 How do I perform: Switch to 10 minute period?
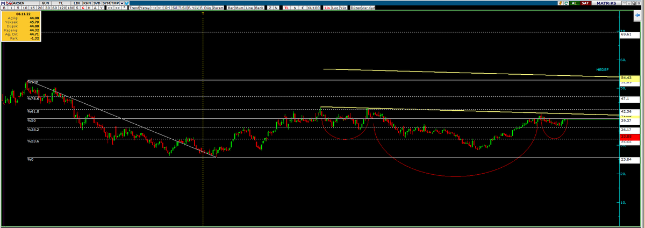click(x=25, y=8)
